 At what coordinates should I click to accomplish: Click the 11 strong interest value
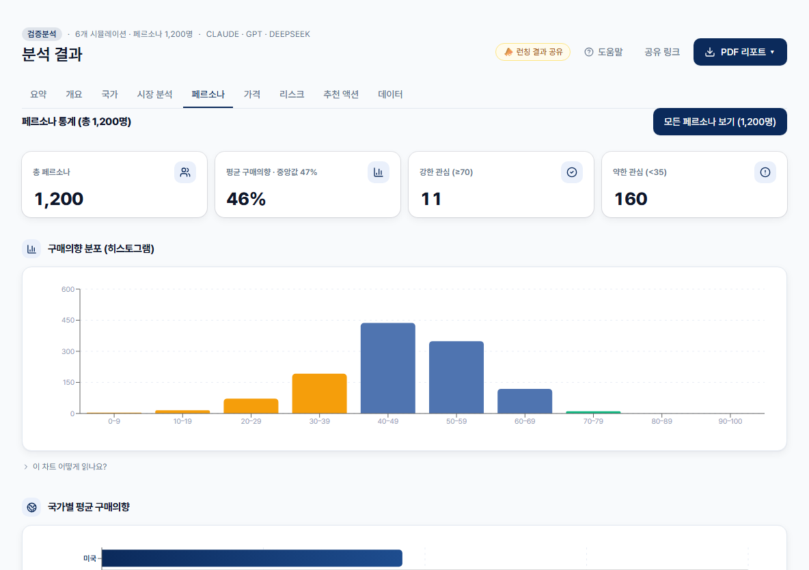coord(431,199)
